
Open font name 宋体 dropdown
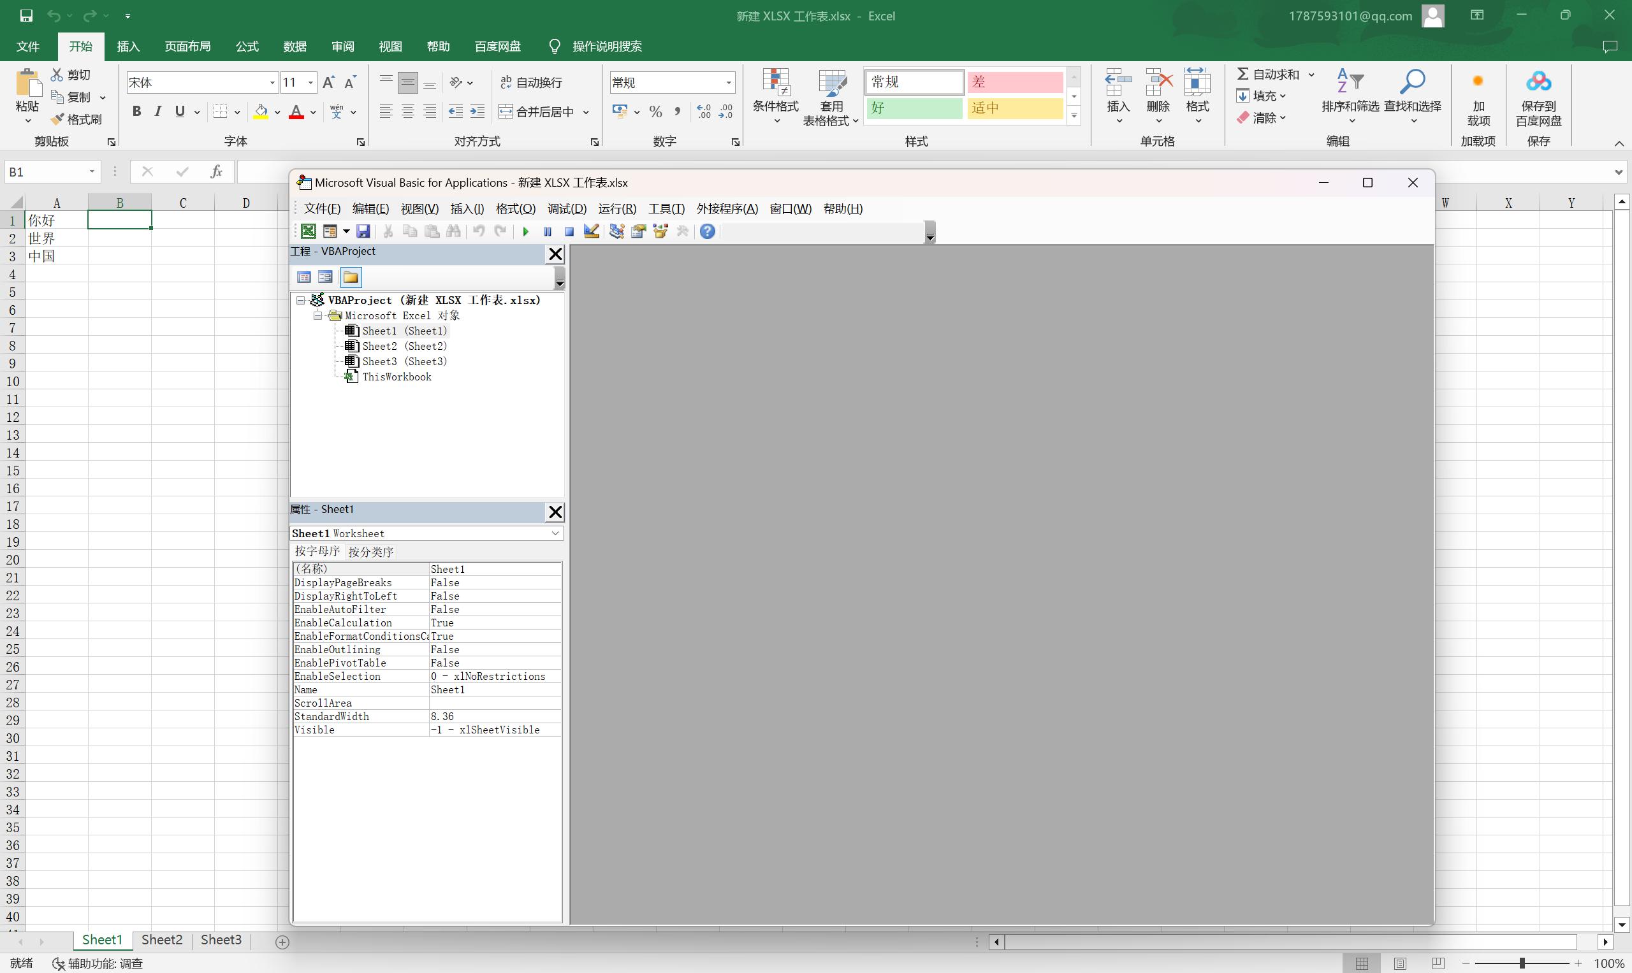[272, 83]
